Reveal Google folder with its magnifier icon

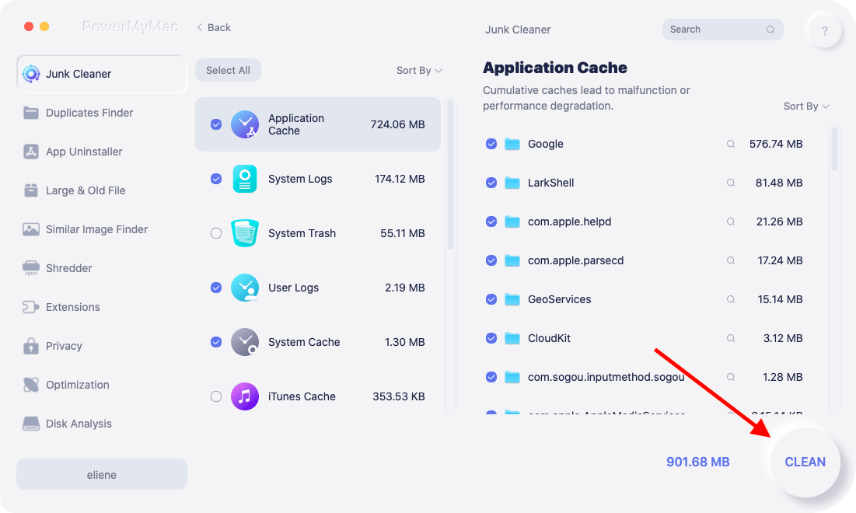point(731,144)
